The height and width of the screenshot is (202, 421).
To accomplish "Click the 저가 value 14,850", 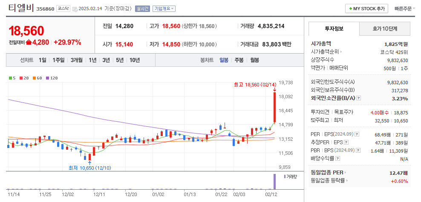I will pos(171,44).
